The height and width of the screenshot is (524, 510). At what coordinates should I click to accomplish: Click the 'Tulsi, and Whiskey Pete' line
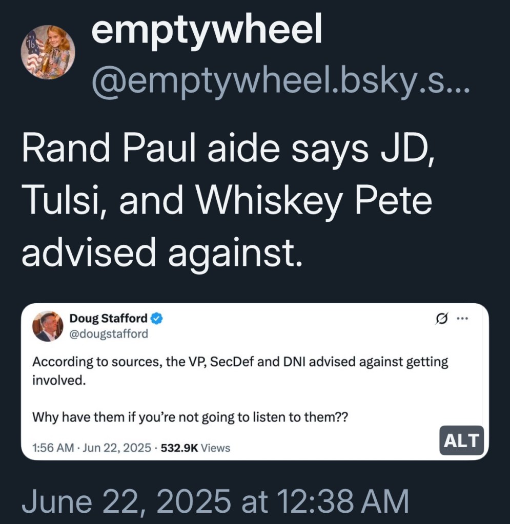tap(226, 201)
